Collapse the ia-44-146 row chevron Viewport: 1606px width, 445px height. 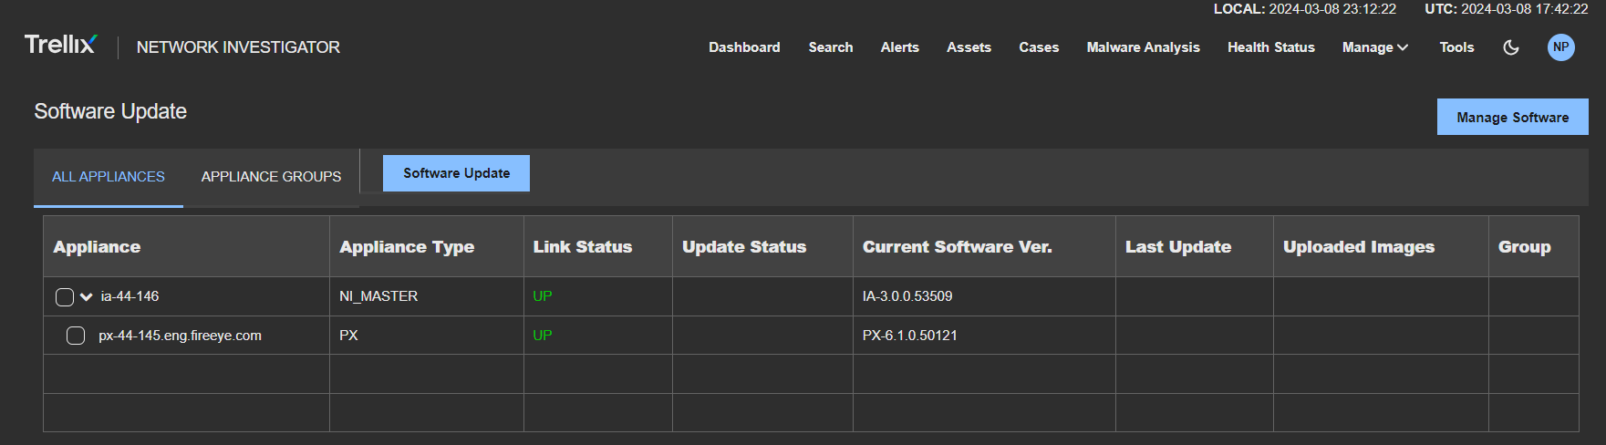pos(87,296)
